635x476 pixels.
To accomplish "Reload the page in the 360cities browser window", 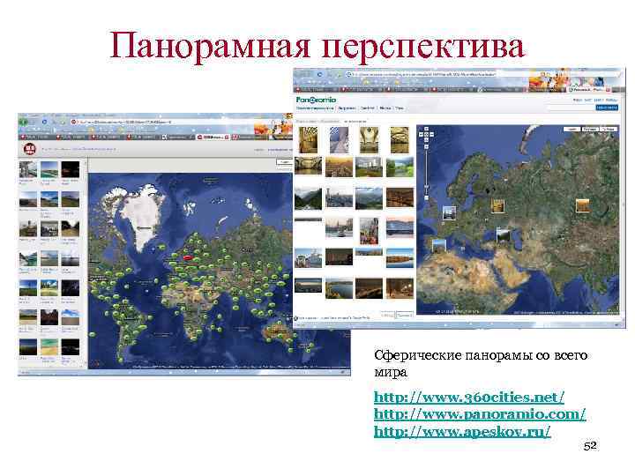I will 45,122.
